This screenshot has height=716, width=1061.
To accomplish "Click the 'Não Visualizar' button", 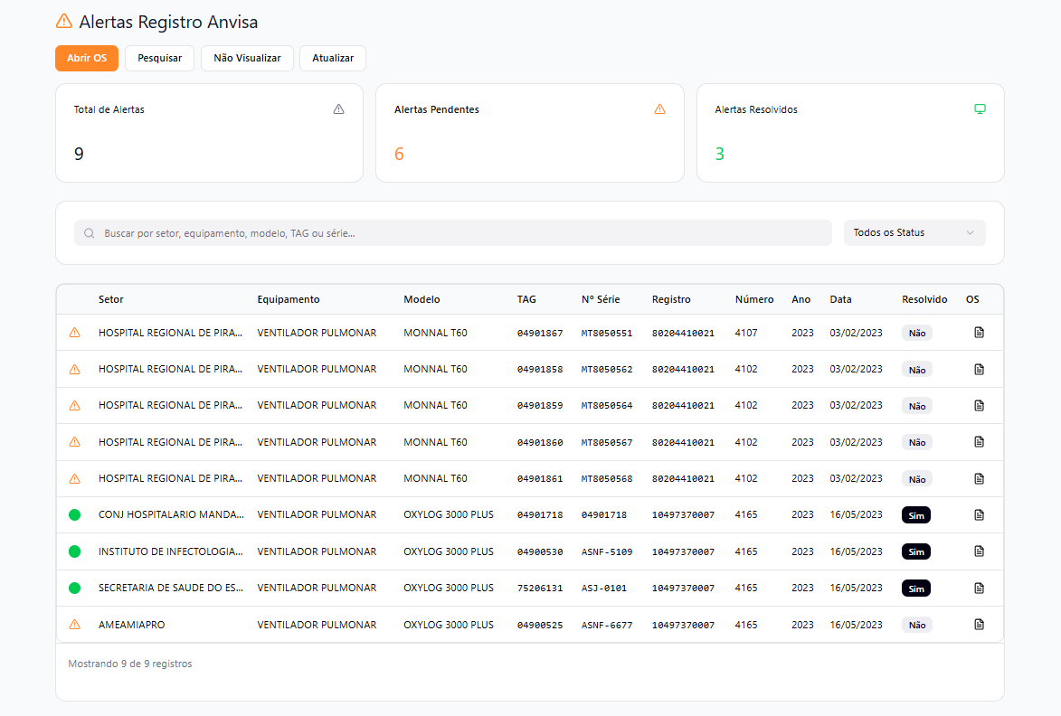I will (x=247, y=58).
